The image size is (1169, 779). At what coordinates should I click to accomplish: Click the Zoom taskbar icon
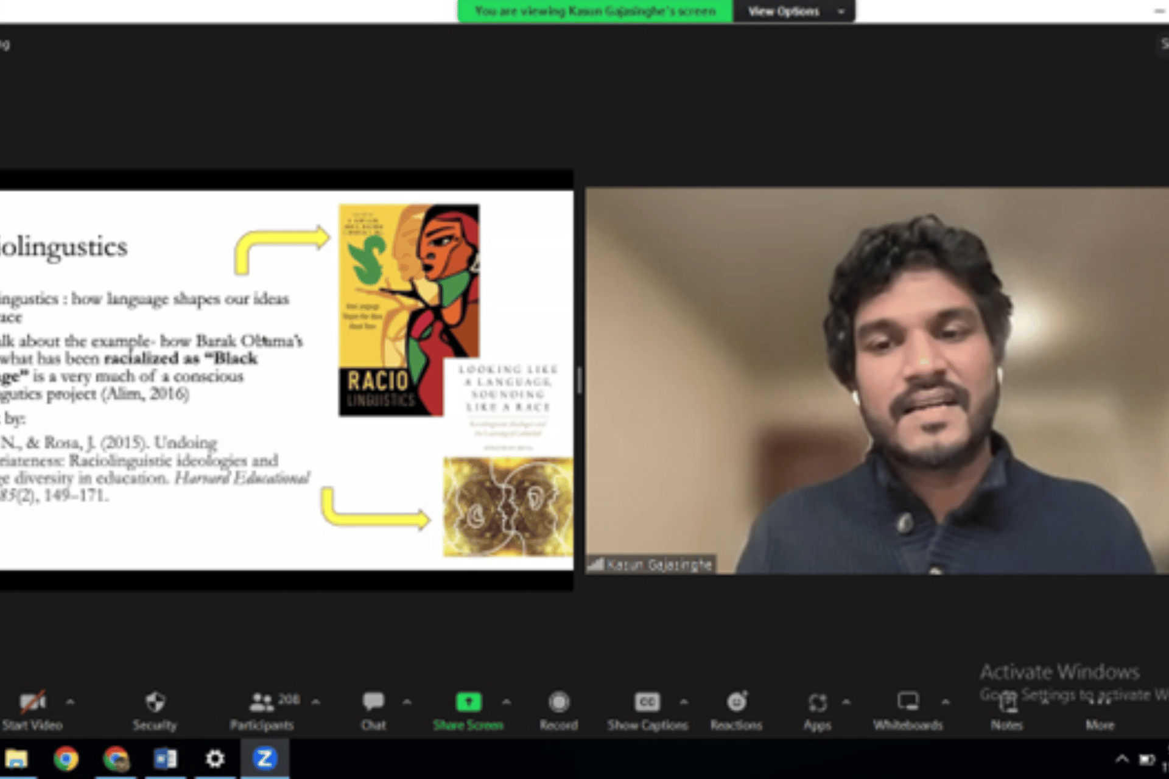coord(264,758)
